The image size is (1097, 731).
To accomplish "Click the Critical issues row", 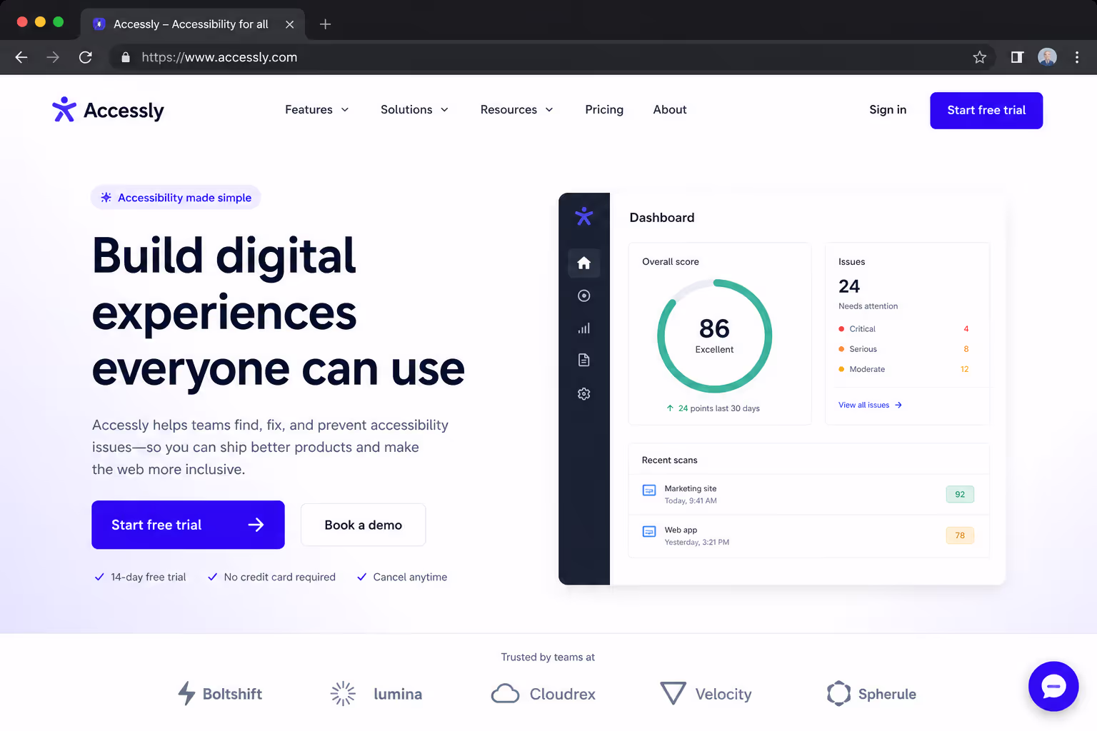I will coord(904,329).
